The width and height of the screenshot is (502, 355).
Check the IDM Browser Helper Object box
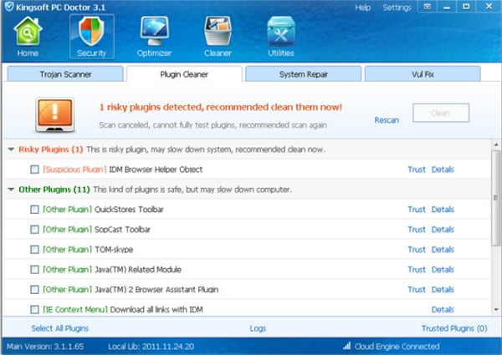click(34, 170)
